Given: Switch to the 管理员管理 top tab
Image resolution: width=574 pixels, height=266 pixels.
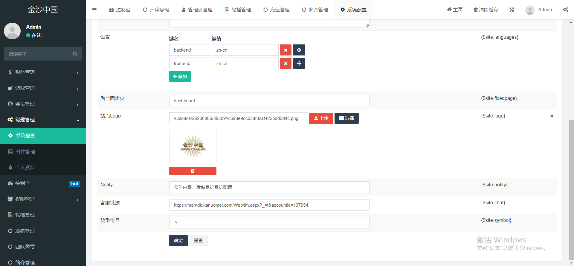Looking at the screenshot, I should (197, 10).
